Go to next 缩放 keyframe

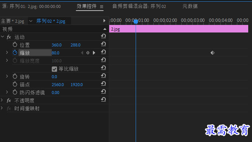[94, 53]
